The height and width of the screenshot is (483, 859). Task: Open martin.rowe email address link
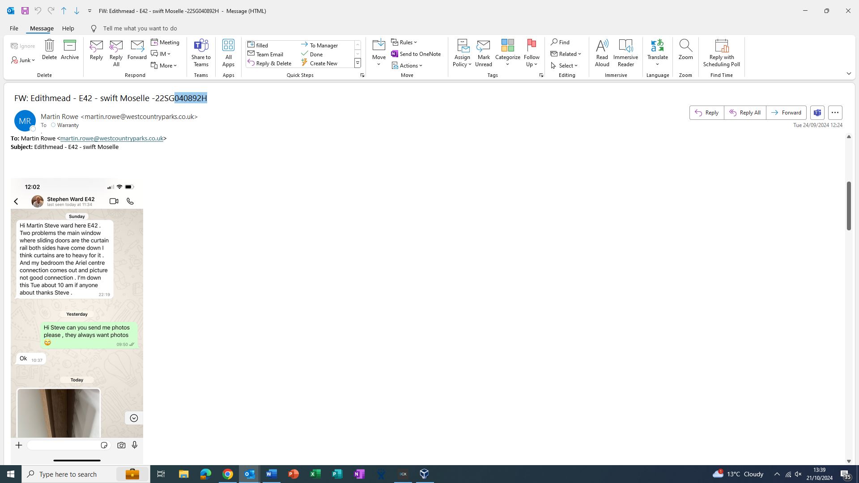click(x=111, y=139)
